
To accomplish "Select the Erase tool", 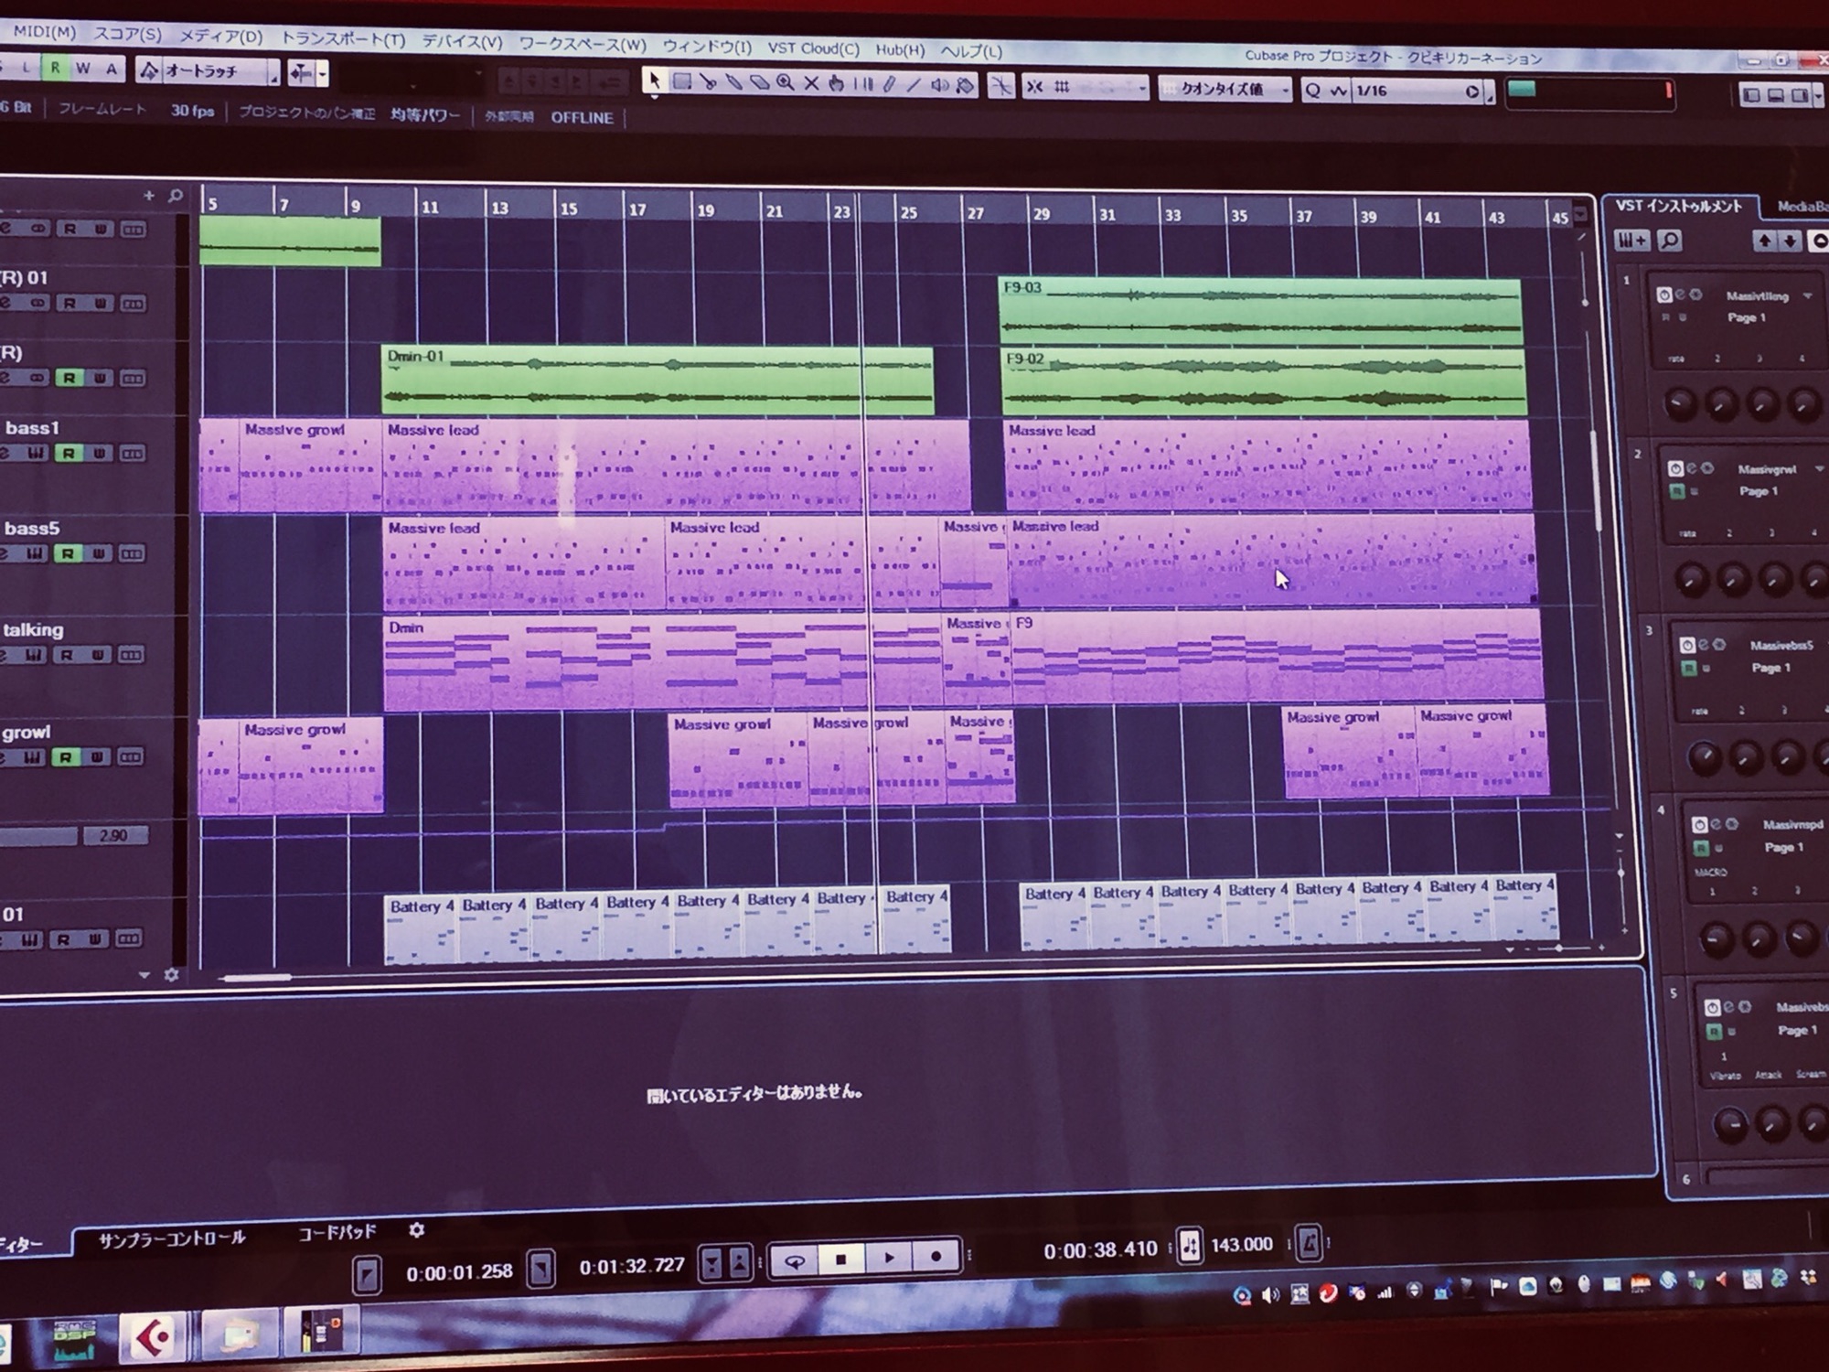I will coord(759,83).
